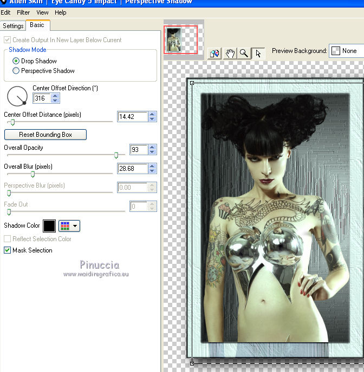Switch to the Basic tab
The height and width of the screenshot is (372, 364).
37,25
